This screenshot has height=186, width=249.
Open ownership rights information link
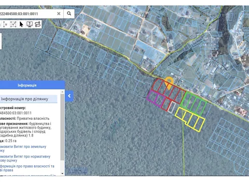pyautogui.click(x=27, y=168)
